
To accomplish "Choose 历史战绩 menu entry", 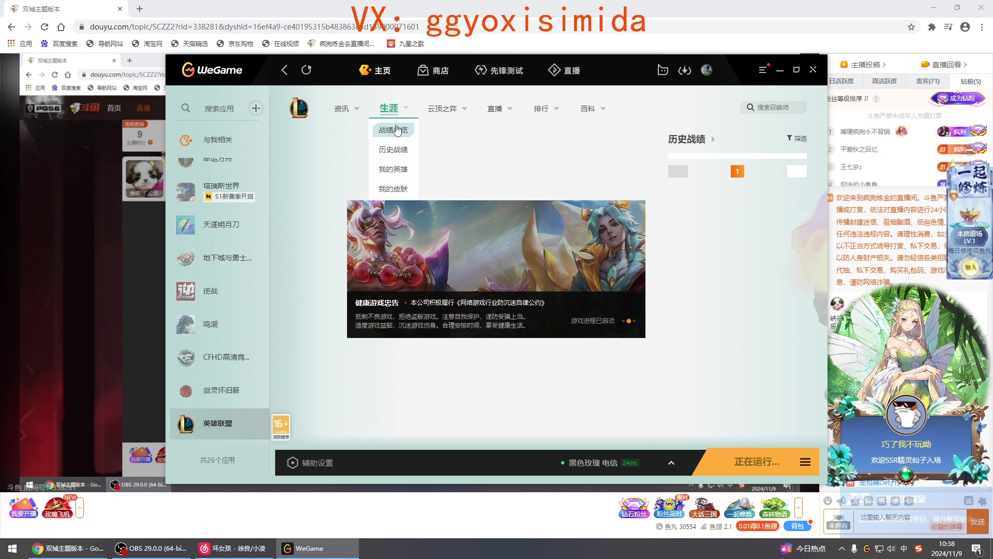I will click(x=393, y=150).
